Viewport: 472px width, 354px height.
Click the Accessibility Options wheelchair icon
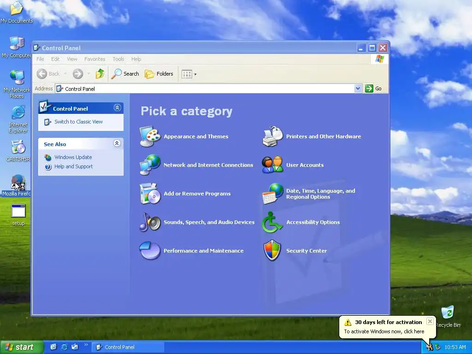tap(272, 222)
